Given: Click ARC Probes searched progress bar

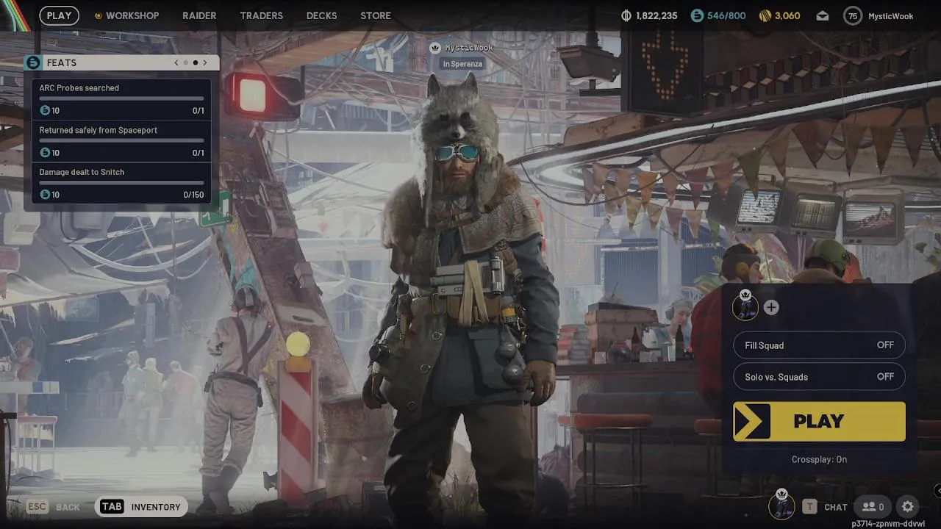Looking at the screenshot, I should [121, 98].
